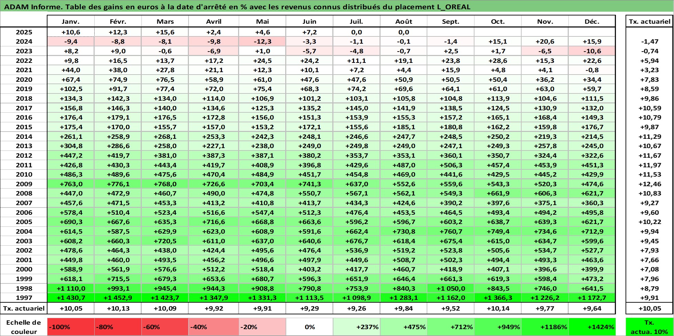This screenshot has width=674, height=336.
Task: Click the -80% color swatch
Action: (118, 327)
